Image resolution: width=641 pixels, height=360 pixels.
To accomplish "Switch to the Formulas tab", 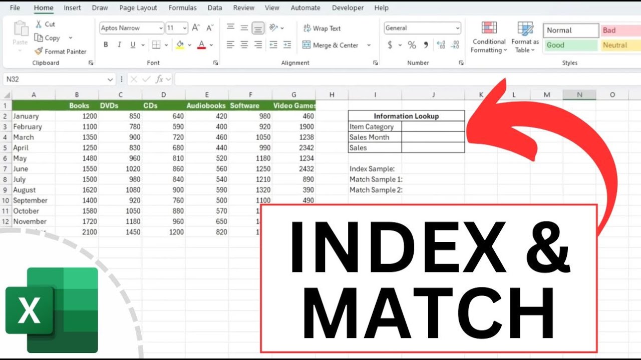I will coord(182,7).
